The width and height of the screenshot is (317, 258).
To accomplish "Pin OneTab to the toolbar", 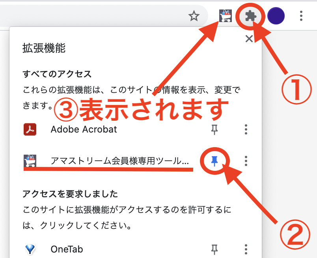I will (214, 249).
